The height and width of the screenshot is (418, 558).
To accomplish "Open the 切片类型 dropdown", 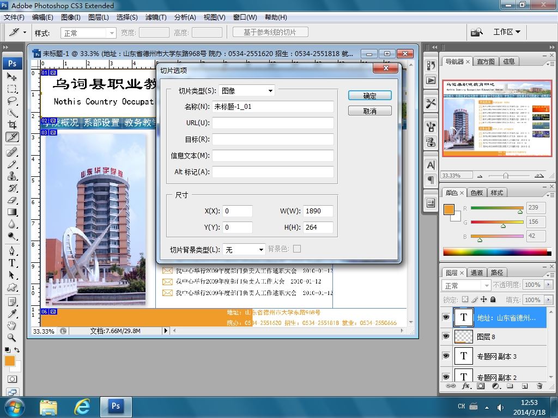I will pyautogui.click(x=247, y=91).
